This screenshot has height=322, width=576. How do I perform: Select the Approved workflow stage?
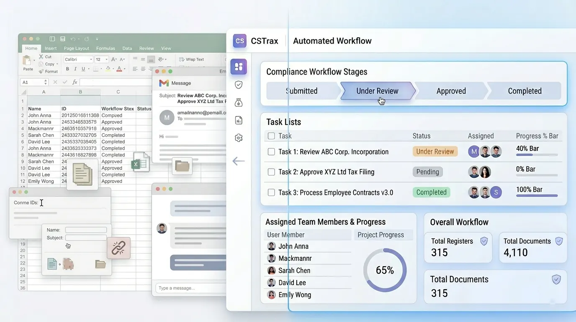pos(451,91)
